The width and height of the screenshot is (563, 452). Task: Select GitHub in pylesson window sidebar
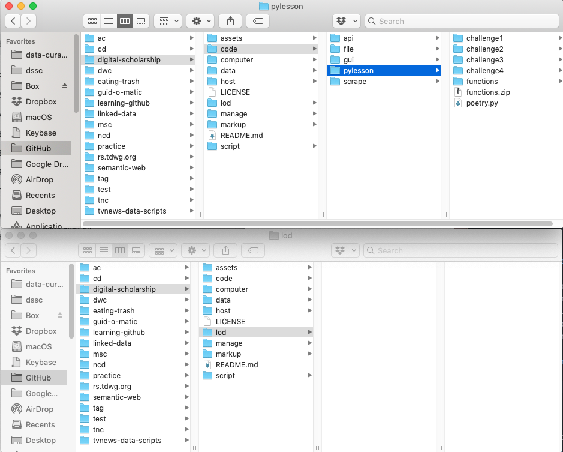[36, 148]
